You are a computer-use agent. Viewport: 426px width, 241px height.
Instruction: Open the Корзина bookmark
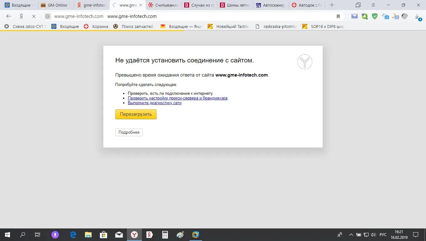tap(96, 26)
